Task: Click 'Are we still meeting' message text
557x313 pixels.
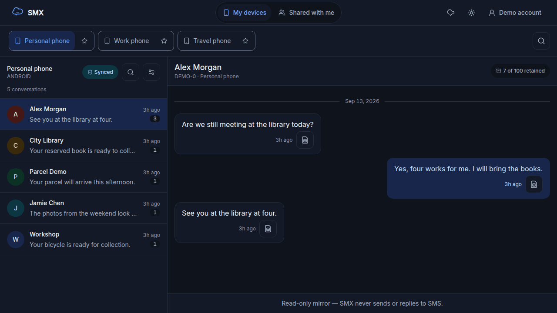Action: 248,124
